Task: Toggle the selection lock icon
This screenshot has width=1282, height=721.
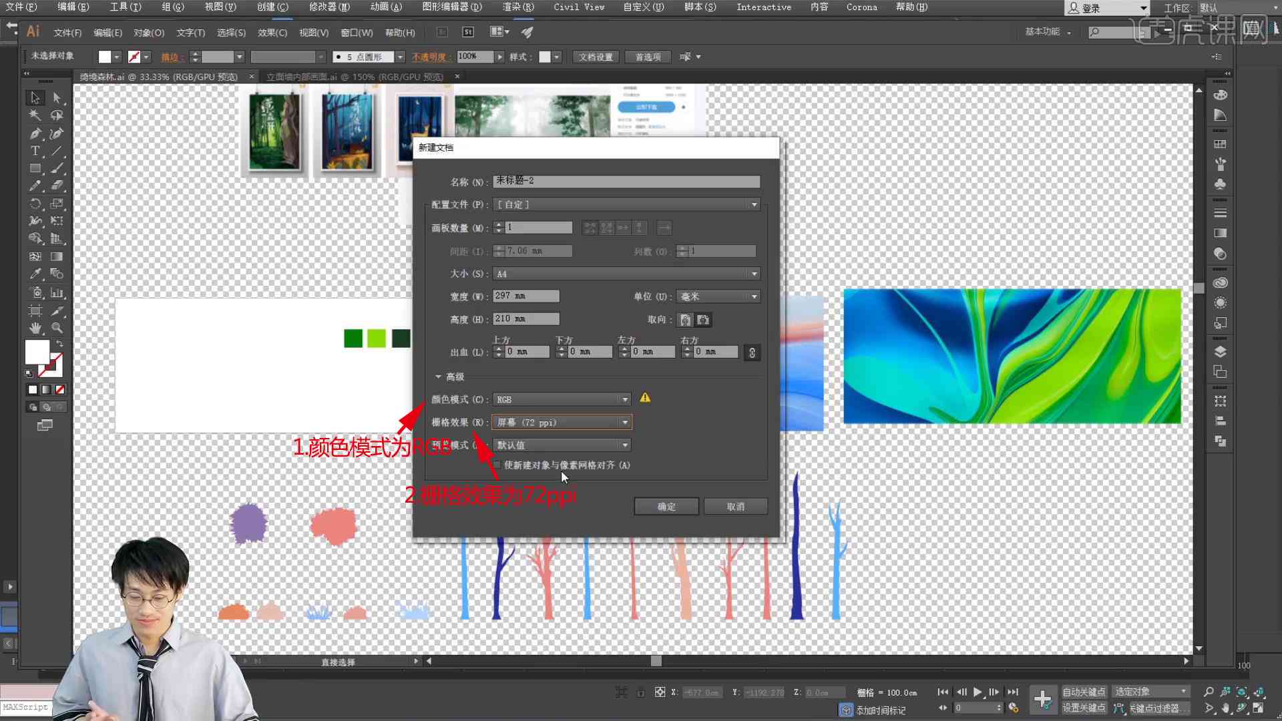Action: pos(640,692)
